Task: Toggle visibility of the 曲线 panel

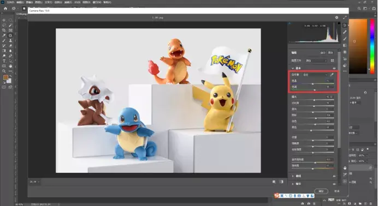Action: [334, 176]
